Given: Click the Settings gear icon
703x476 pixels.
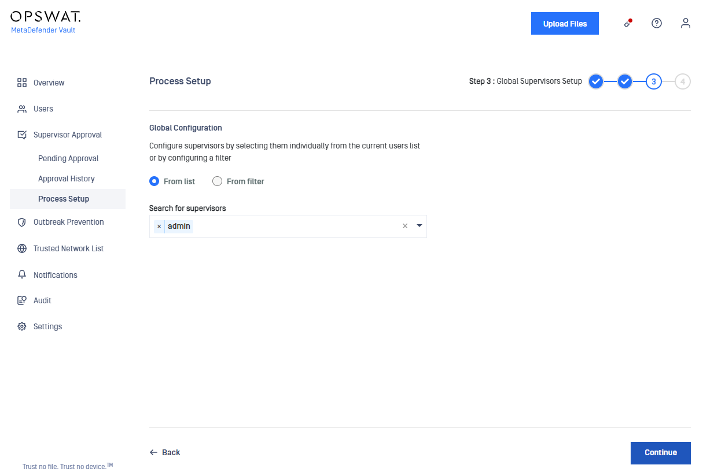Looking at the screenshot, I should 22,326.
